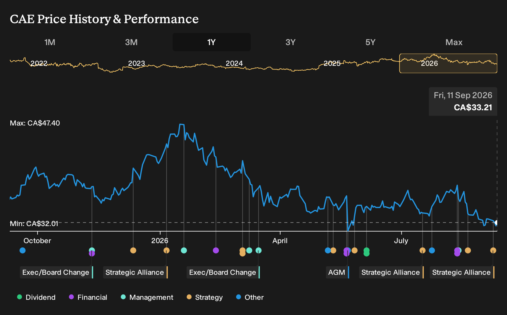The height and width of the screenshot is (315, 507).
Task: Switch to the 5Y time range
Action: [x=370, y=42]
